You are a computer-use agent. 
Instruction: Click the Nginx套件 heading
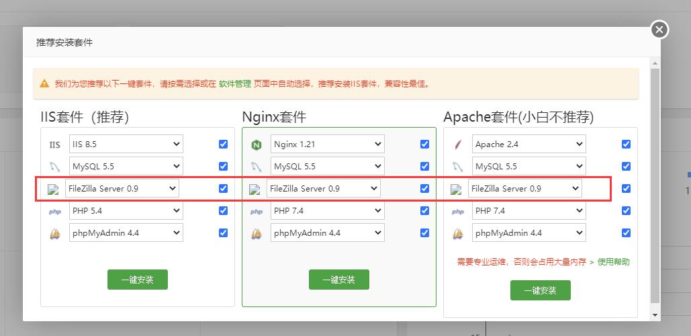tap(274, 118)
